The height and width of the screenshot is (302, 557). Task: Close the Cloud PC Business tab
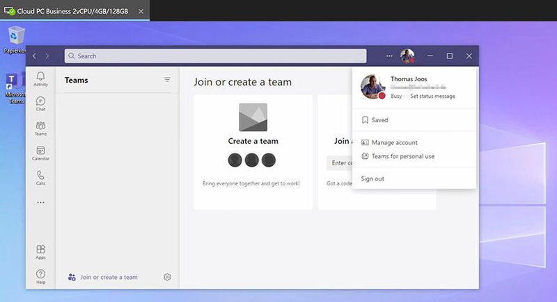tap(141, 11)
